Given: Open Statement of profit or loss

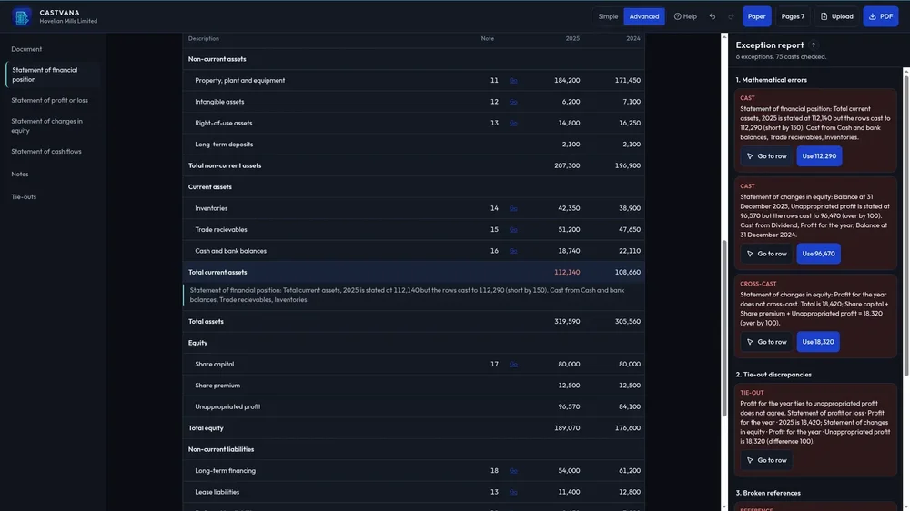Looking at the screenshot, I should (x=50, y=100).
